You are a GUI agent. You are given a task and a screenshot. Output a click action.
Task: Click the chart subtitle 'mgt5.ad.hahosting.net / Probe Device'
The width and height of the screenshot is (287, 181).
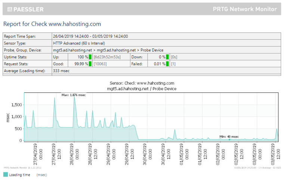(142, 89)
